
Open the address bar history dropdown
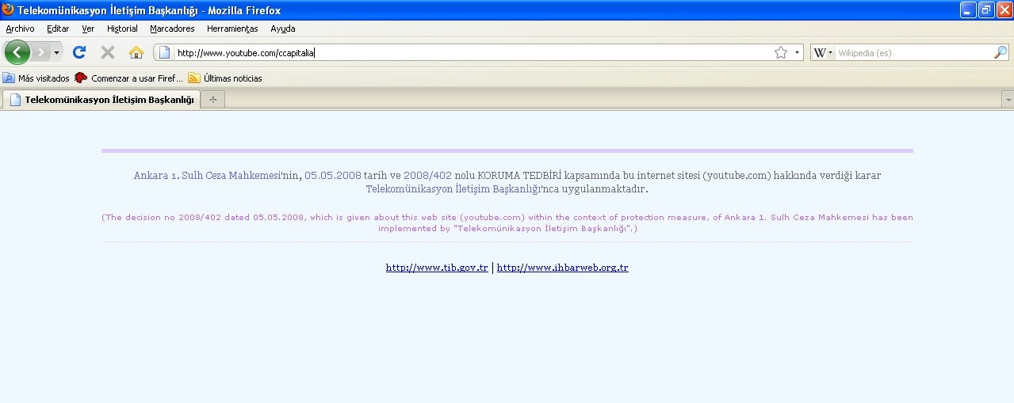797,52
